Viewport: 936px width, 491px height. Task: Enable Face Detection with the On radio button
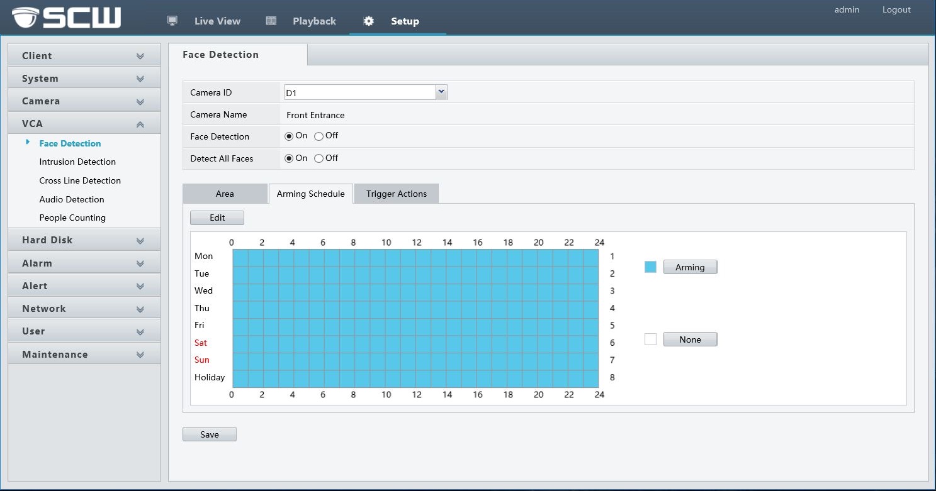[x=289, y=136]
